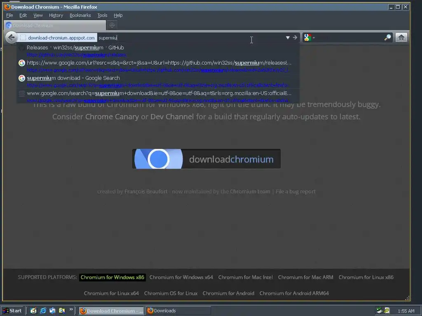
Task: Click the first Quick Launch icon beside Start
Action: tap(33, 311)
